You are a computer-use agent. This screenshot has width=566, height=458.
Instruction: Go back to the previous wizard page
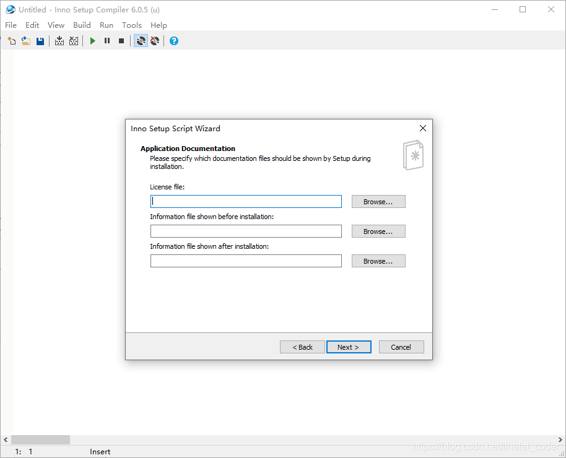coord(302,347)
